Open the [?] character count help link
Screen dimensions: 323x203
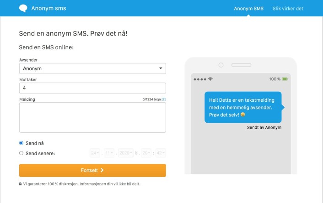(164, 99)
